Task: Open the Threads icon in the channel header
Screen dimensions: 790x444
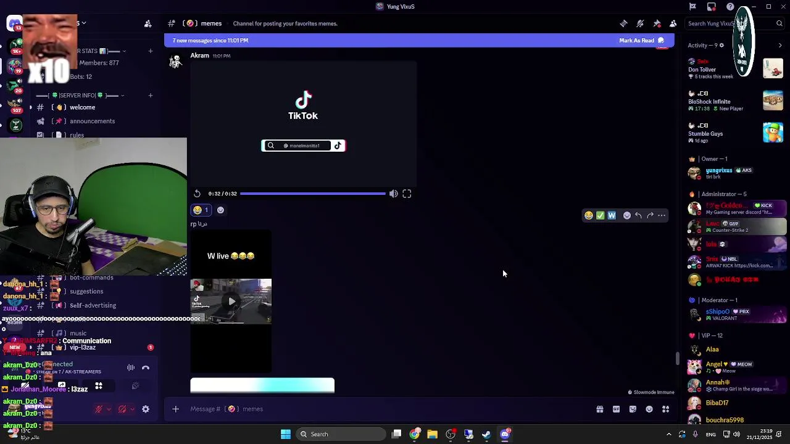Action: [623, 23]
